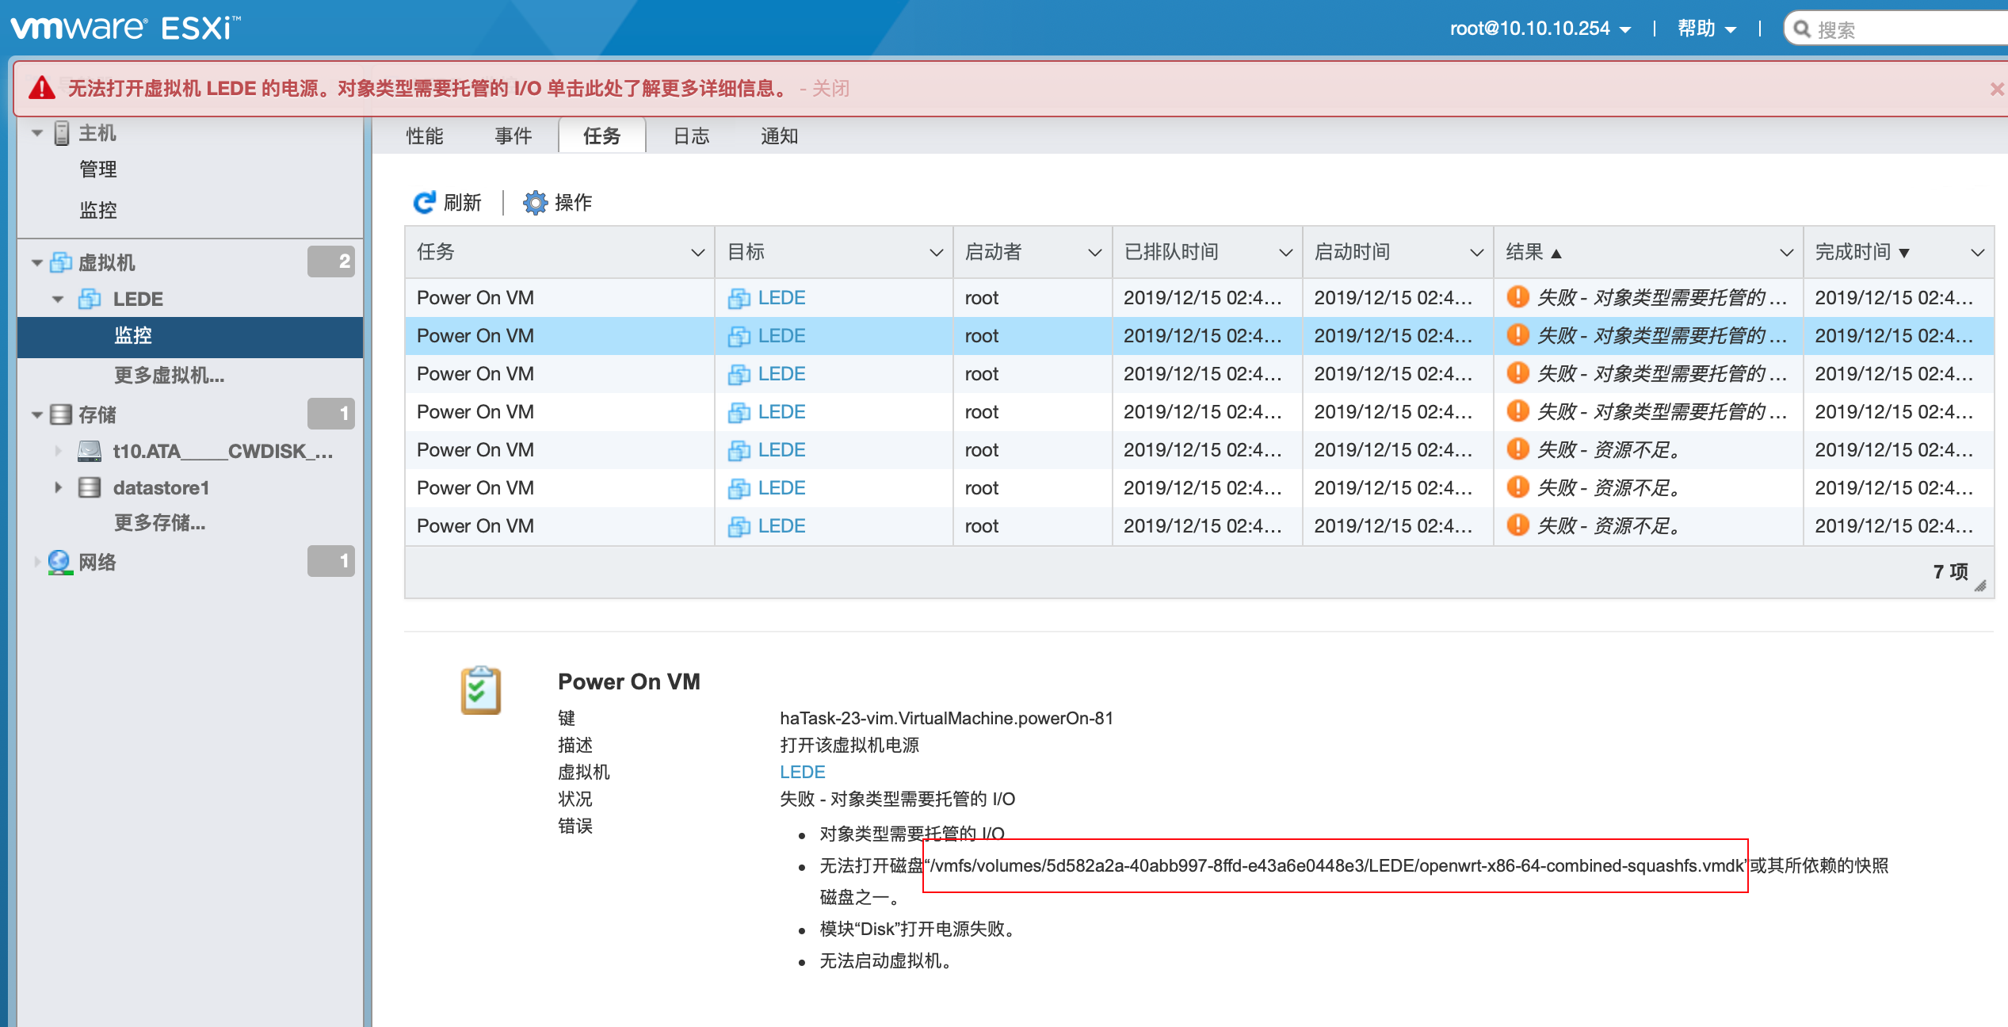The image size is (2008, 1027).
Task: Switch to the 日志 tab
Action: [x=691, y=136]
